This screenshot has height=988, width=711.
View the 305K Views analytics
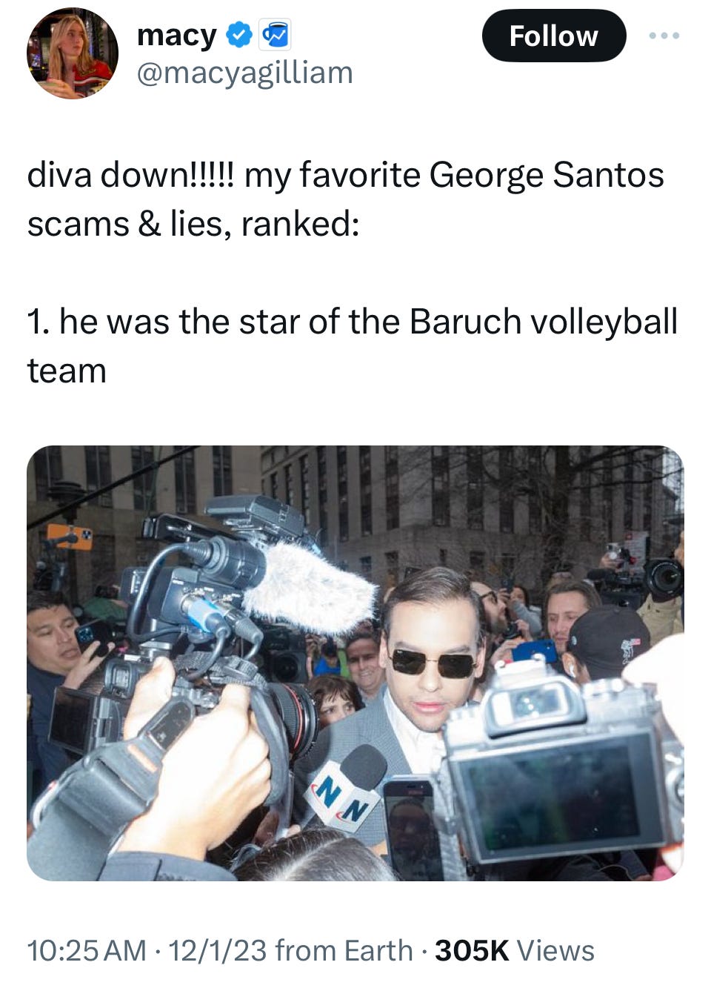click(x=515, y=950)
